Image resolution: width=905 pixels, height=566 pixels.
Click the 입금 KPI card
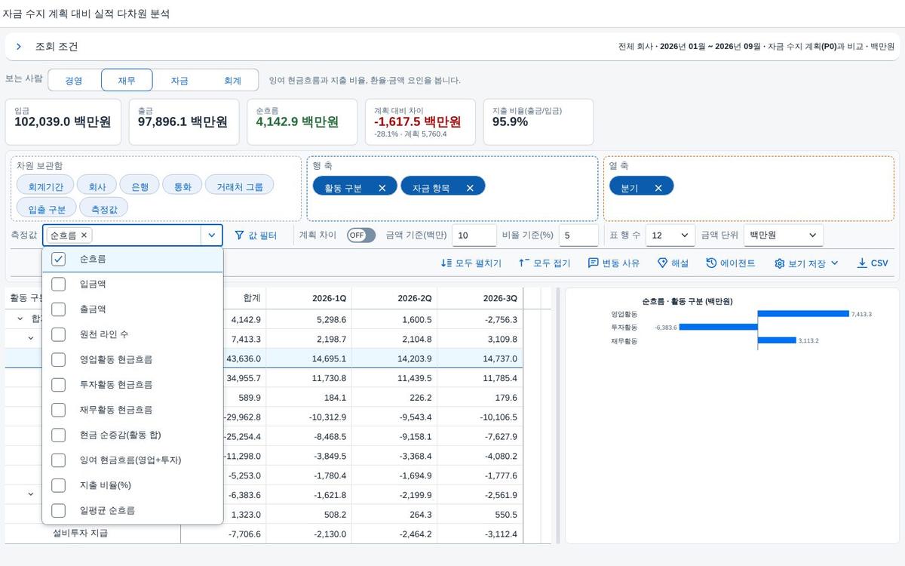tap(63, 122)
